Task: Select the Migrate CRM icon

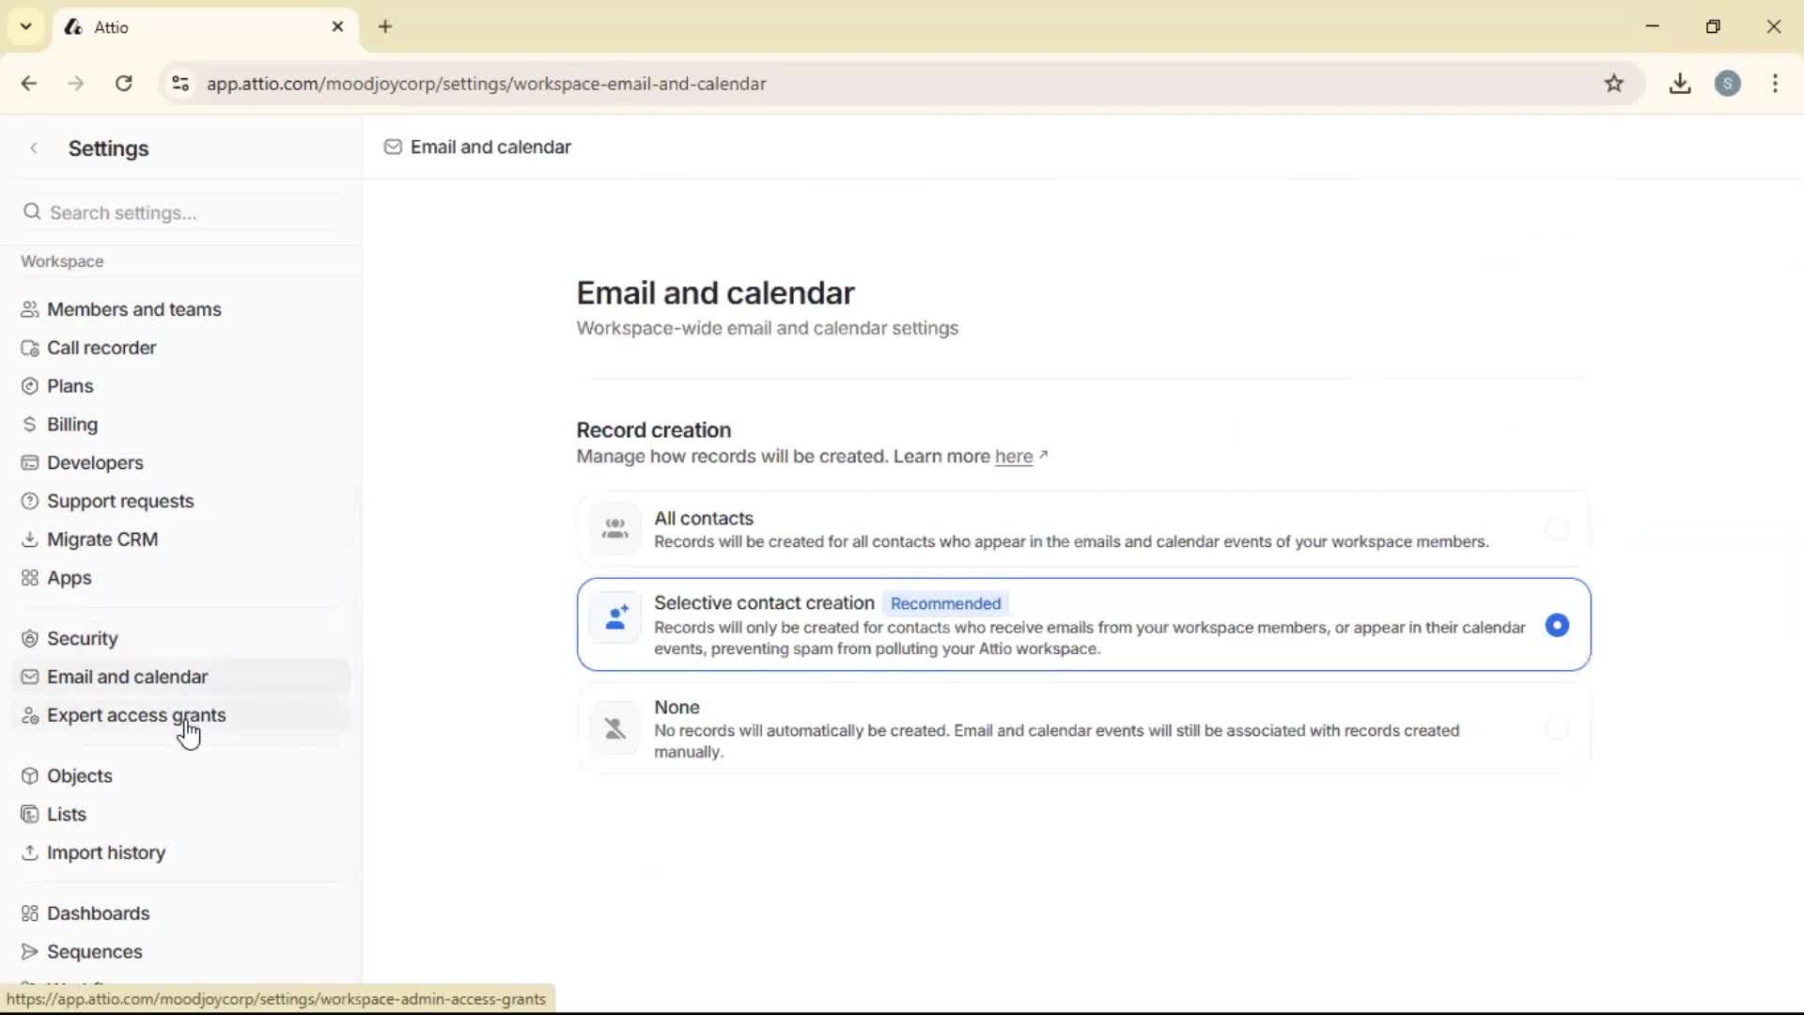Action: [x=30, y=539]
